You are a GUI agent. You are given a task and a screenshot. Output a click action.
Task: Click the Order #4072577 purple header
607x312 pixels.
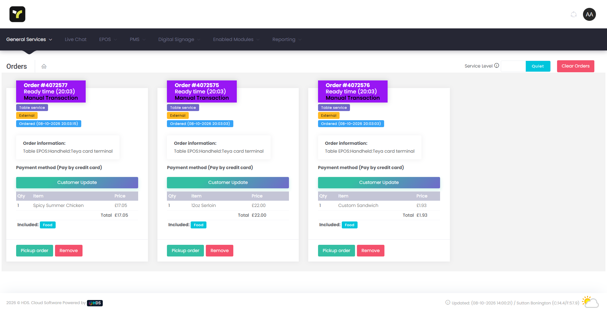pos(51,91)
